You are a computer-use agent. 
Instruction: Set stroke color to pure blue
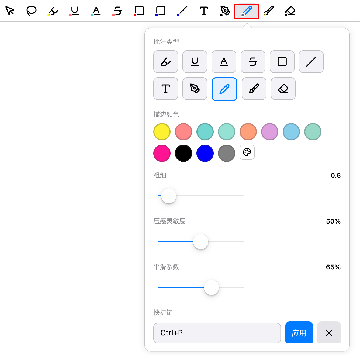205,153
